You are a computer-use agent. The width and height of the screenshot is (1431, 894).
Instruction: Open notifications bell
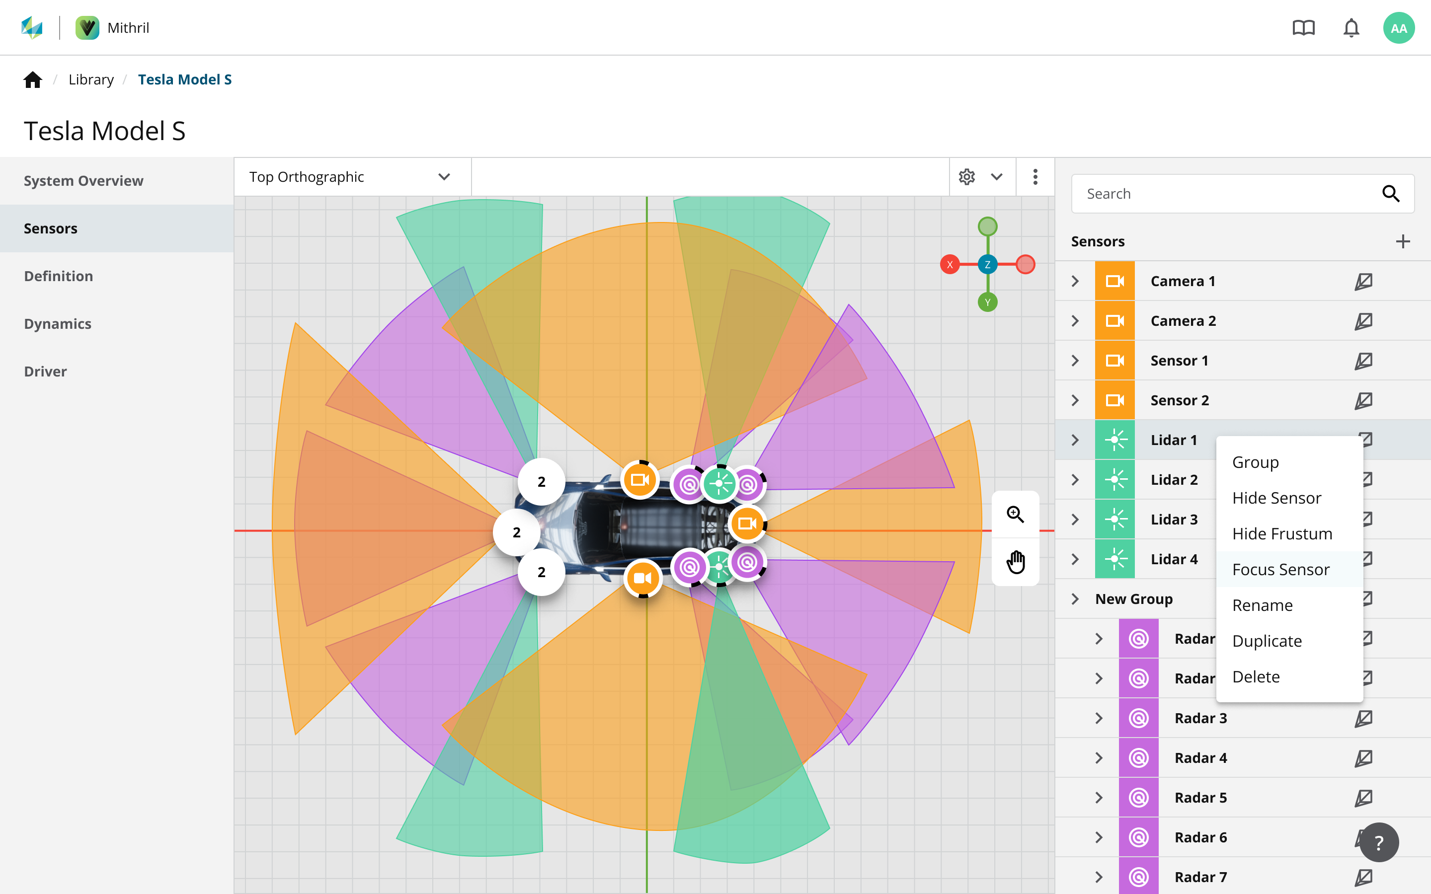click(1351, 28)
